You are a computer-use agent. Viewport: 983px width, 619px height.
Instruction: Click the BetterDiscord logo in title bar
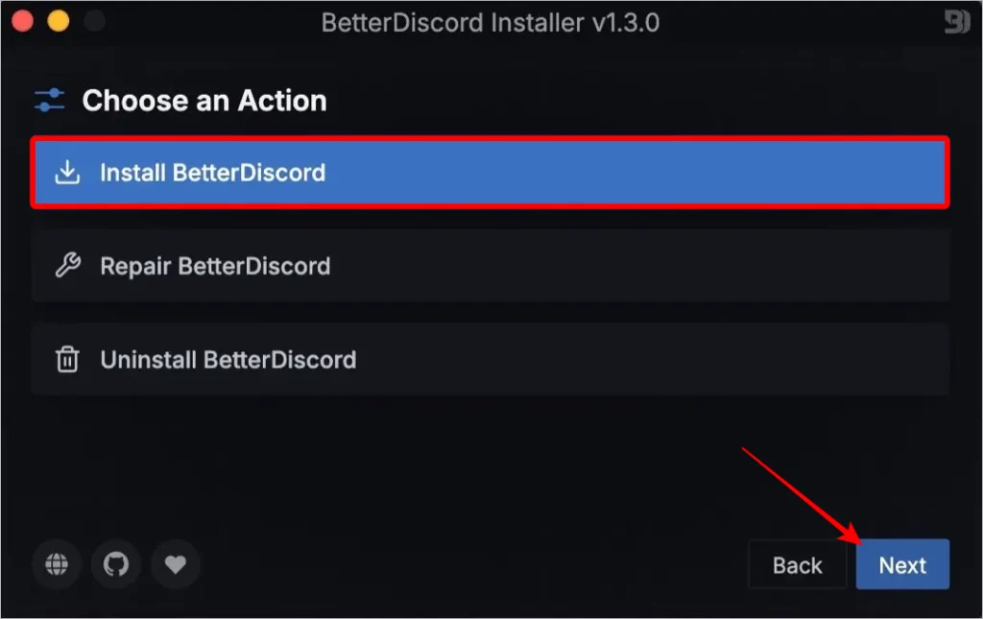(x=957, y=22)
